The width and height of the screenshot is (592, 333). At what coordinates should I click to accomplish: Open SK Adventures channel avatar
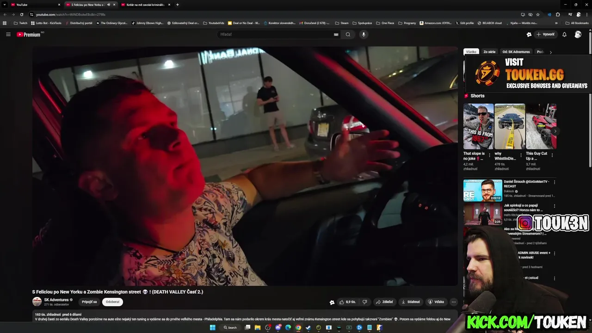[37, 302]
